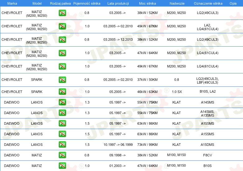243x171 pixels.
Task: Select the Nadwozie column header
Action: (x=176, y=3)
